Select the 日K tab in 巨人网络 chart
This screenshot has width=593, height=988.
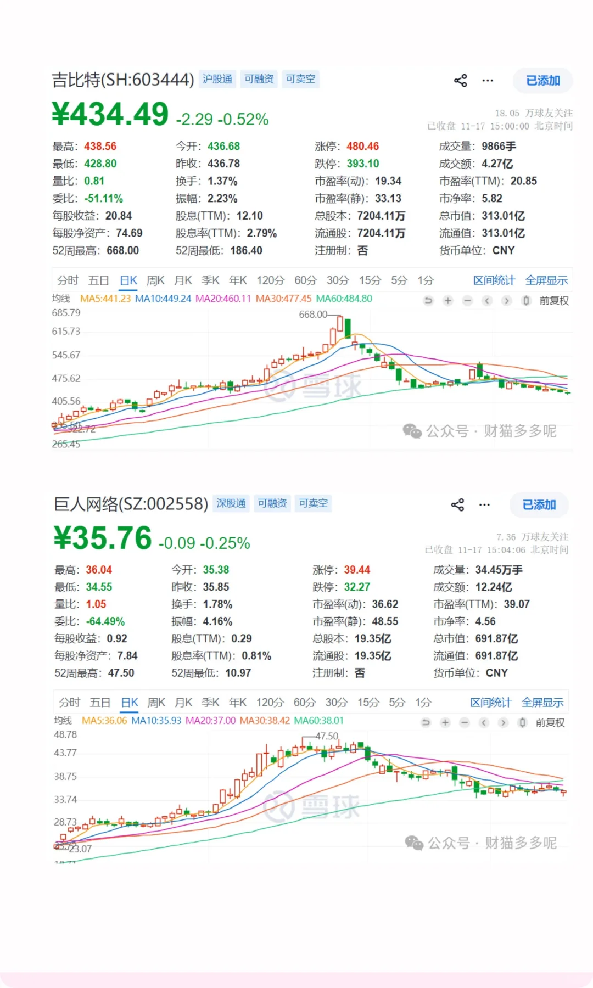point(130,703)
